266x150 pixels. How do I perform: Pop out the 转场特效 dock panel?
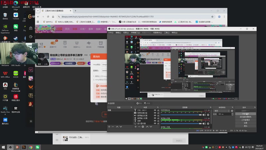pos(232,107)
